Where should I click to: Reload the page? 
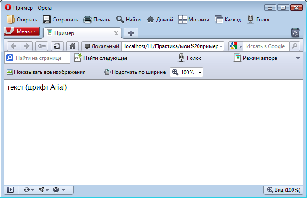click(x=57, y=46)
